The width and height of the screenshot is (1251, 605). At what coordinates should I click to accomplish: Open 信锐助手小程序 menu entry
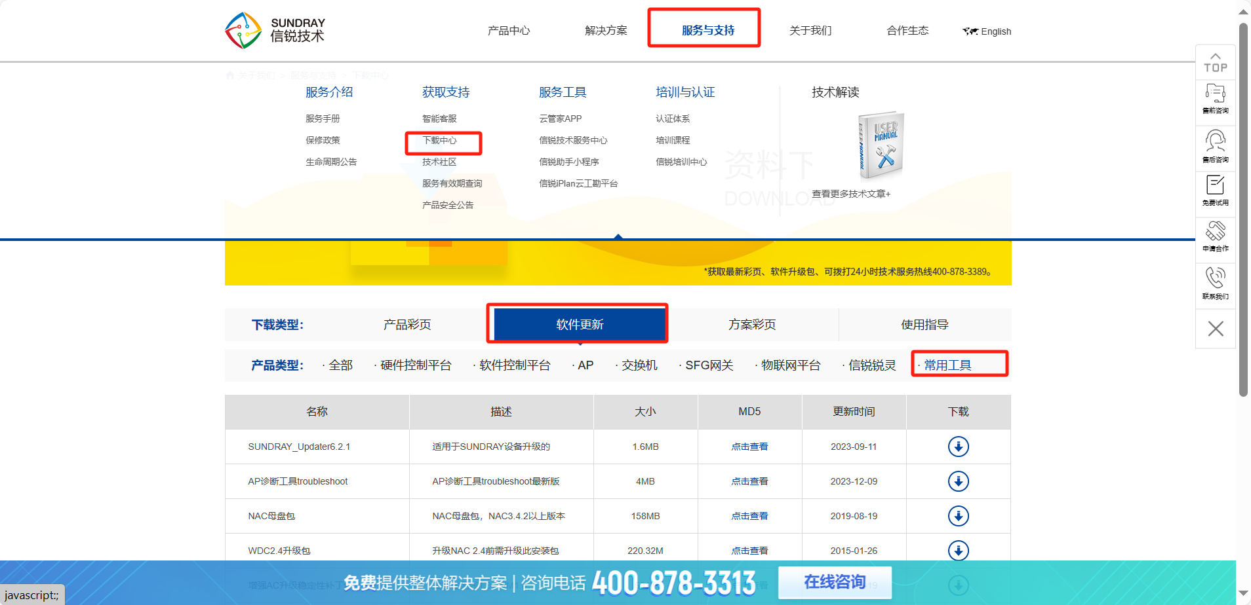(569, 162)
